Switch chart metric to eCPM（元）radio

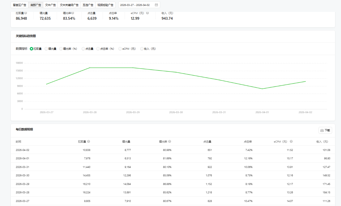(120, 49)
